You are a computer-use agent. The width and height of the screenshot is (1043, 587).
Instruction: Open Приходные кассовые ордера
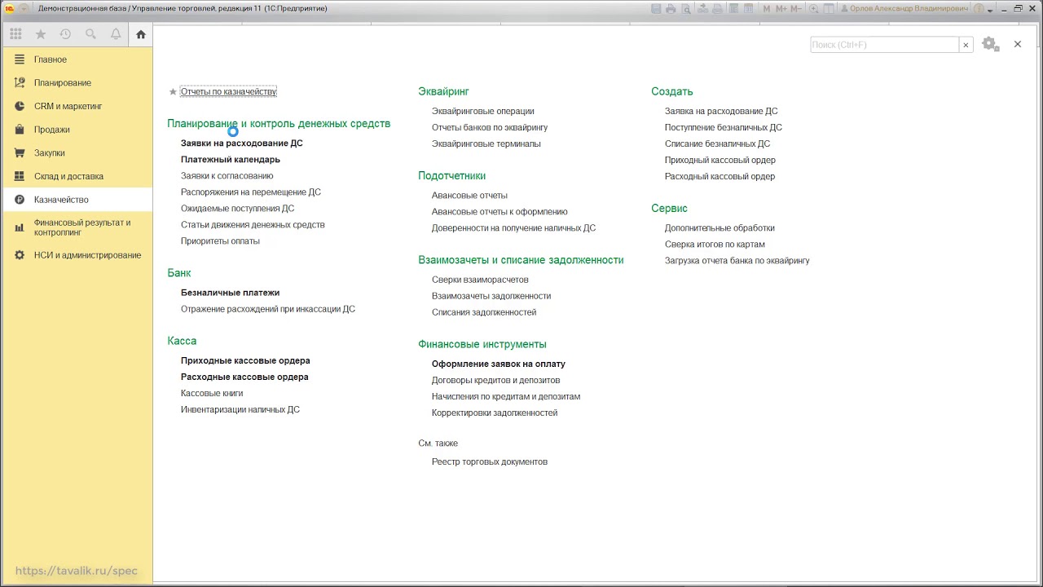click(245, 360)
